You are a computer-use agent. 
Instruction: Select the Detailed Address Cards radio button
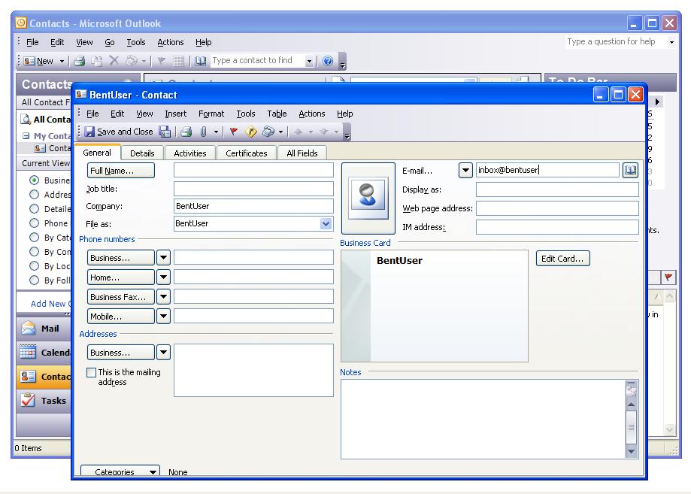pyautogui.click(x=34, y=209)
